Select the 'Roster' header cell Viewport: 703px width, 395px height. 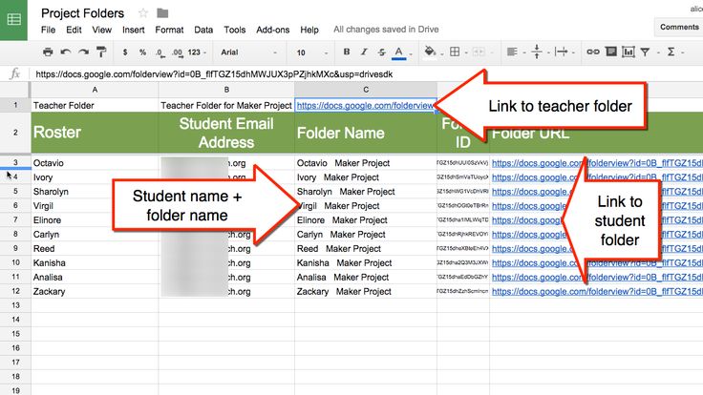tap(95, 133)
